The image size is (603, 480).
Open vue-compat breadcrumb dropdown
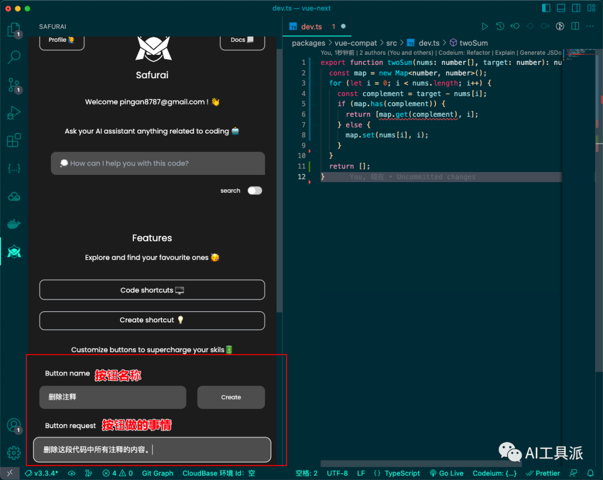click(356, 43)
